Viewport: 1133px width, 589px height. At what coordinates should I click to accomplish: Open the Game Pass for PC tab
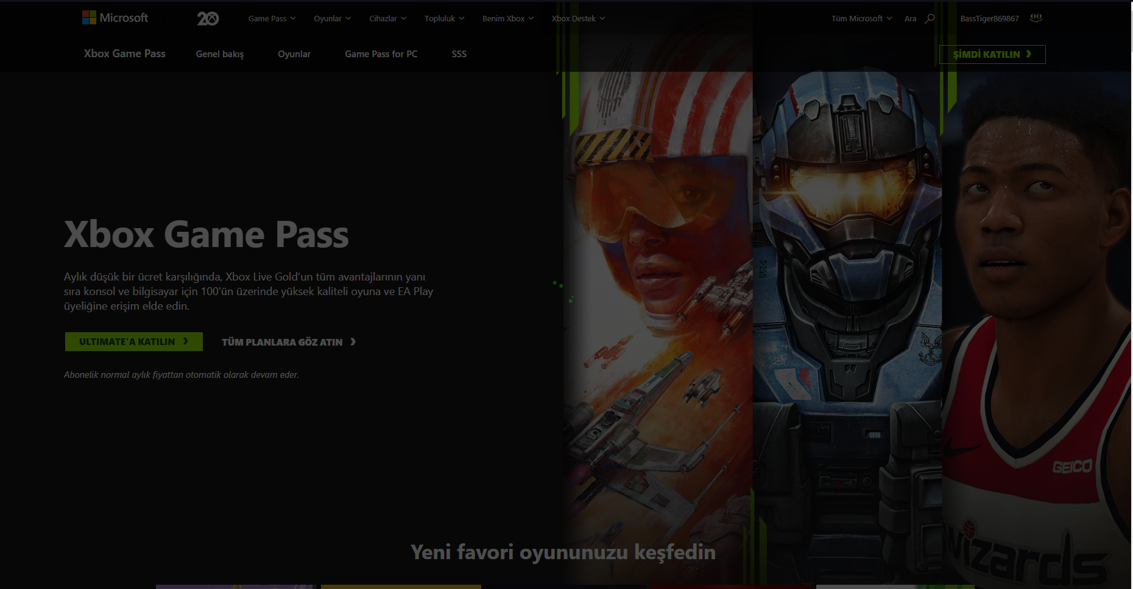click(x=381, y=54)
